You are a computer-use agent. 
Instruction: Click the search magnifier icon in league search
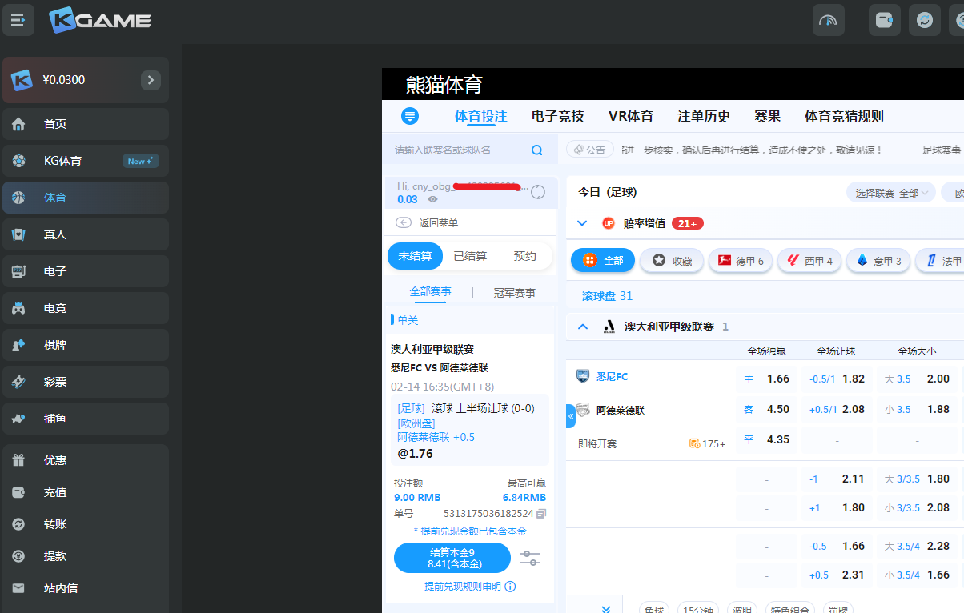click(x=536, y=150)
